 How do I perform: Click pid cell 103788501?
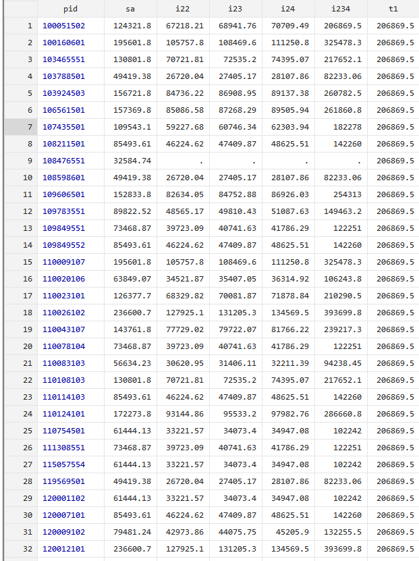click(x=70, y=76)
